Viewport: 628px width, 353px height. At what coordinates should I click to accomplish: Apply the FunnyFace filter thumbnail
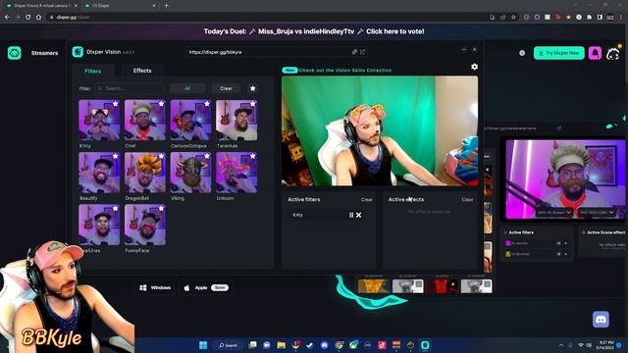point(144,225)
